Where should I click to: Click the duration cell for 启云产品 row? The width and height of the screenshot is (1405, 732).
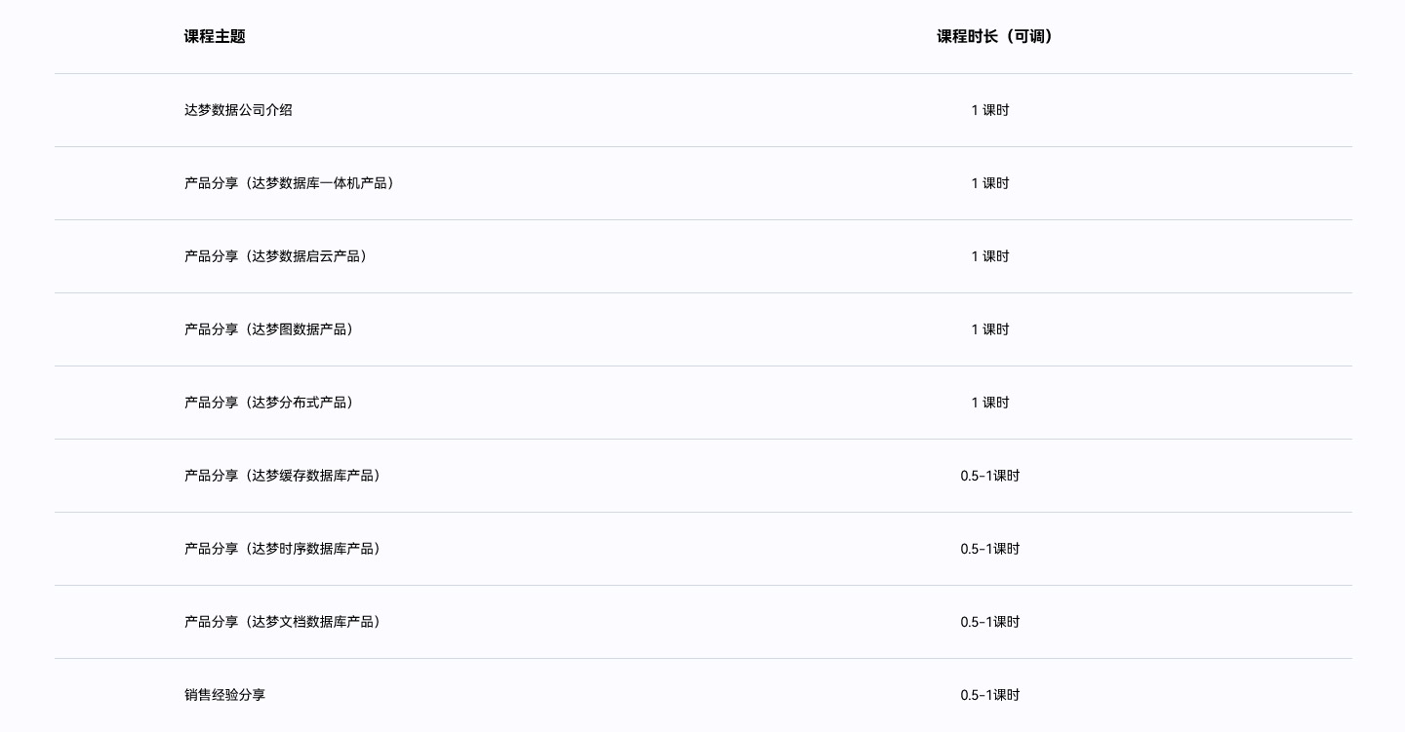989,256
